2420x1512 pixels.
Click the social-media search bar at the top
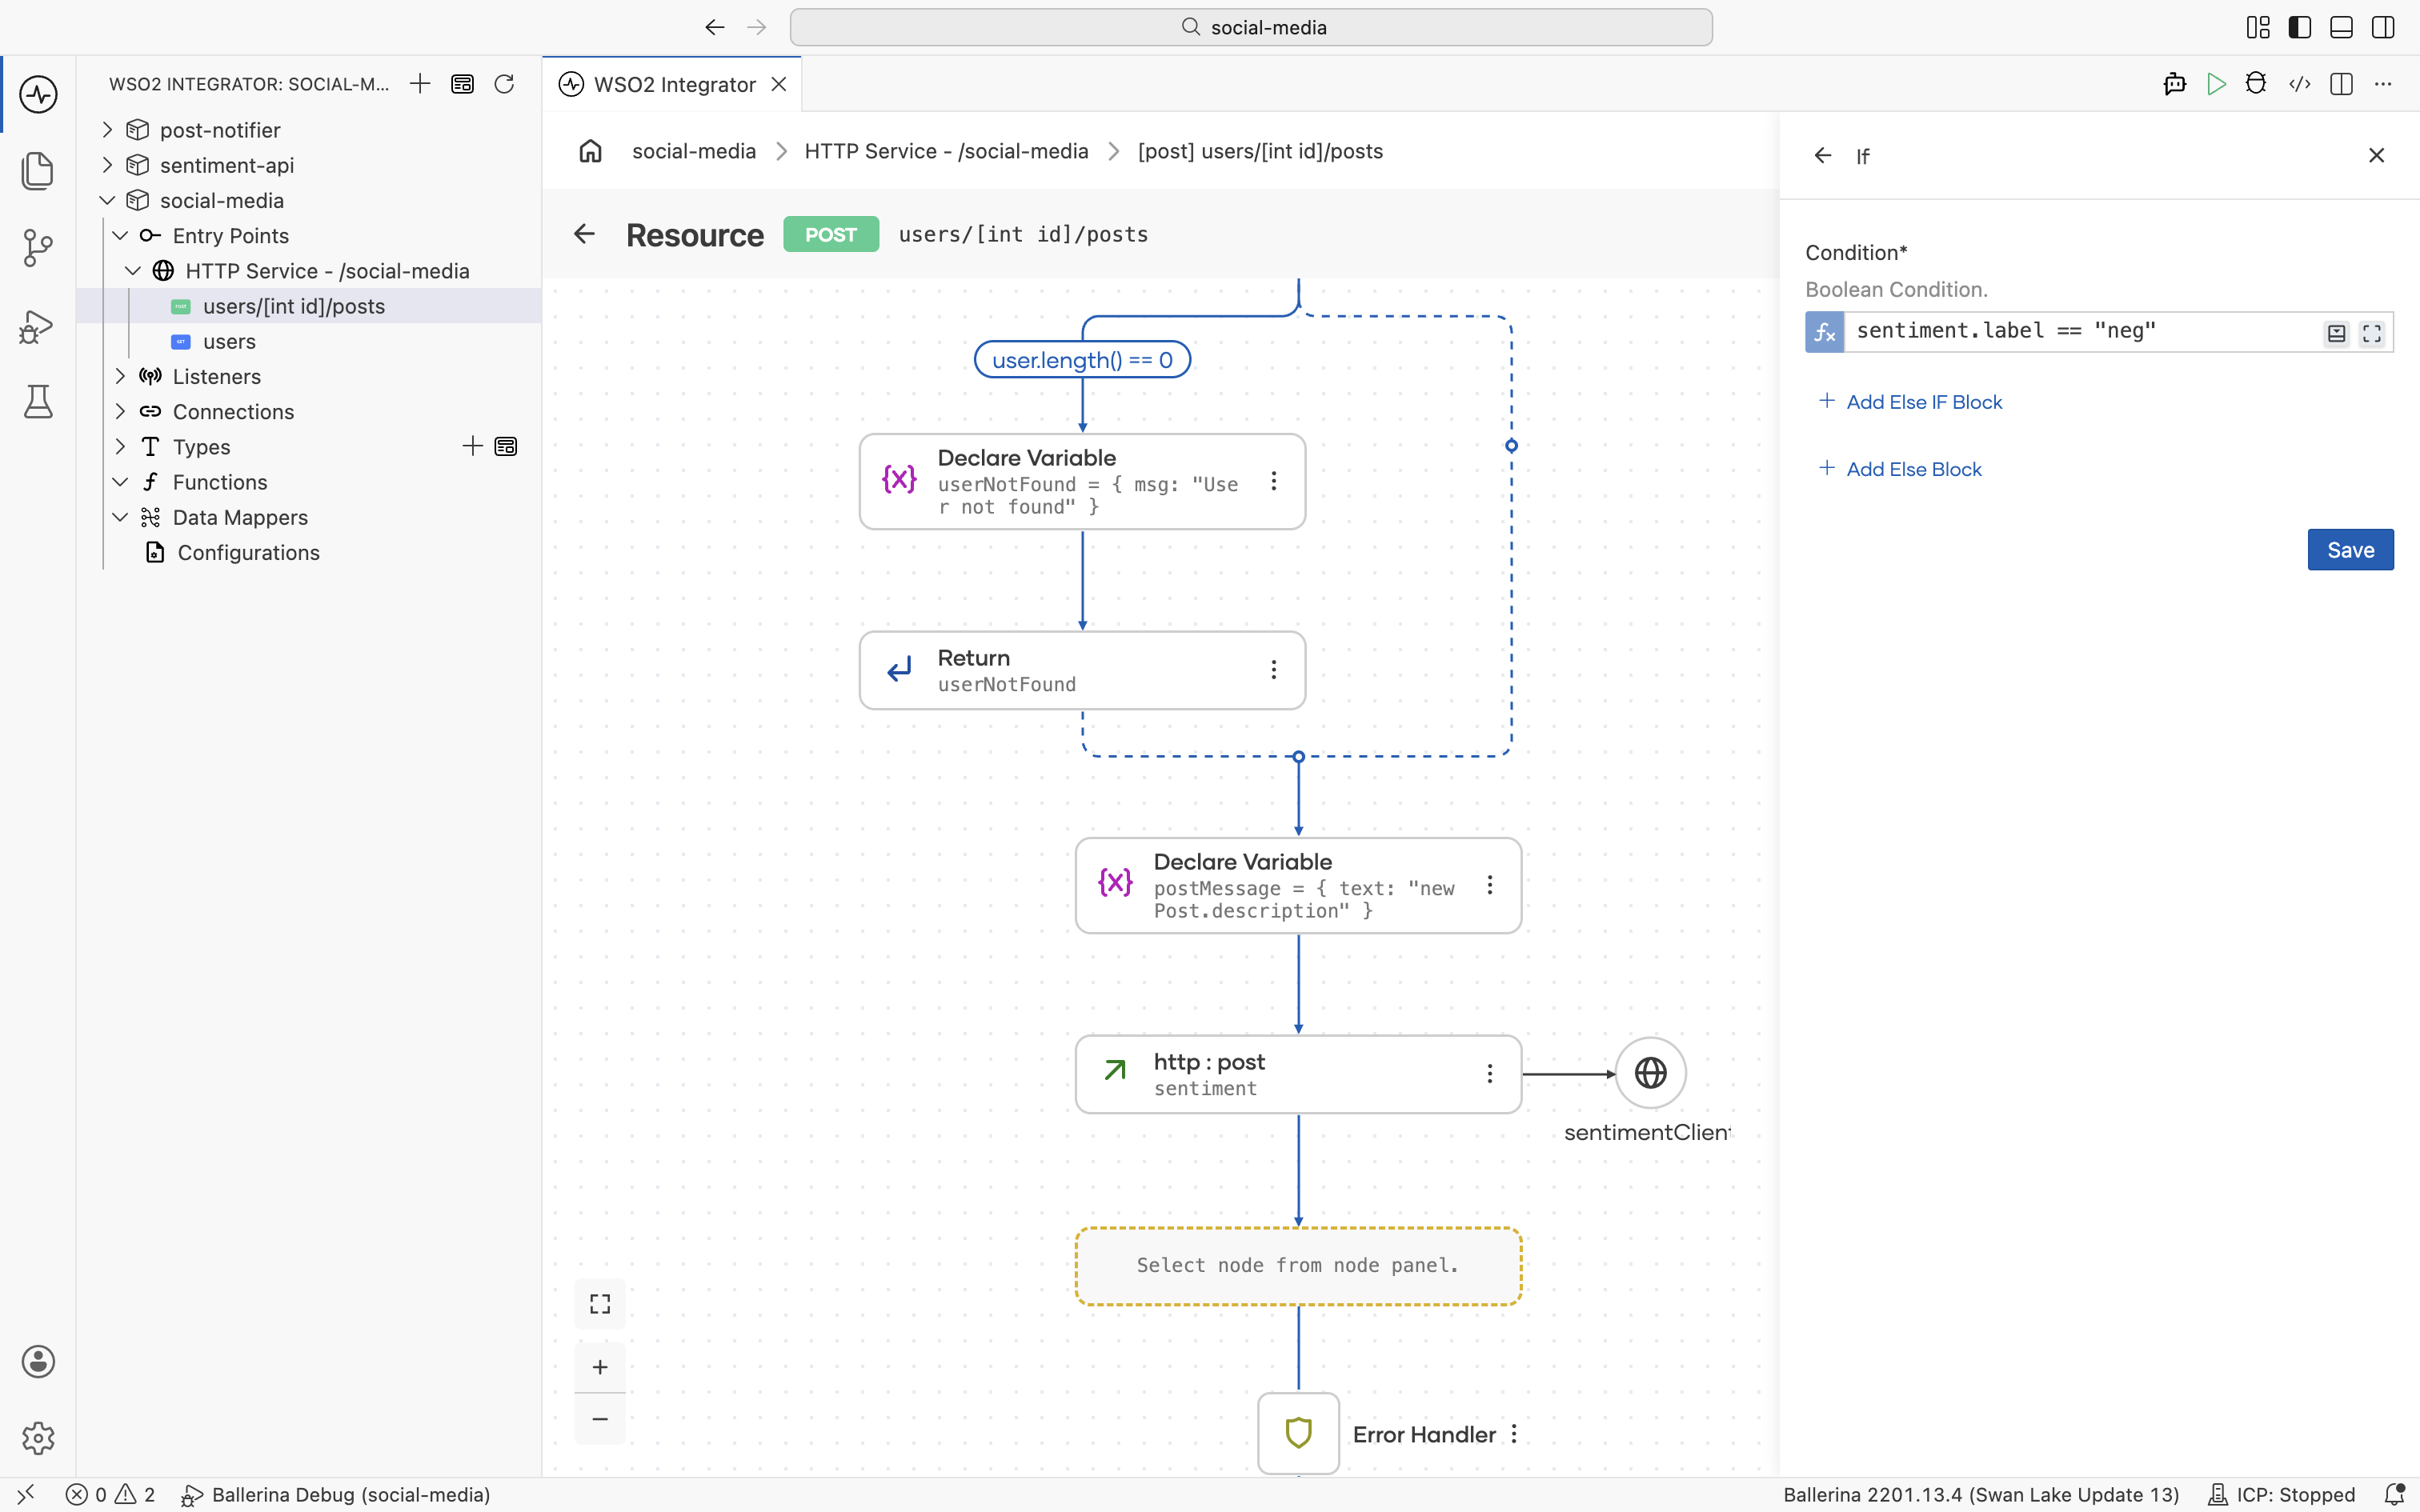tap(1251, 27)
